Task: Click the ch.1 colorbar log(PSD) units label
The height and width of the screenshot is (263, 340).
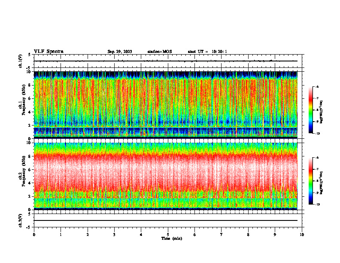Action: point(322,112)
